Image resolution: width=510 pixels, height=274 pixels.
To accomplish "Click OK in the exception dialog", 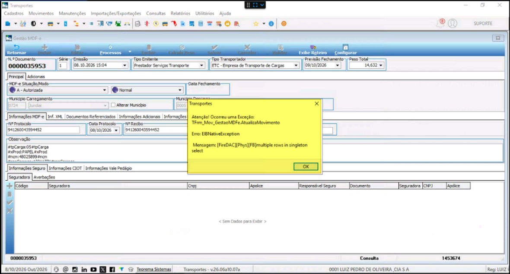I will click(x=306, y=167).
